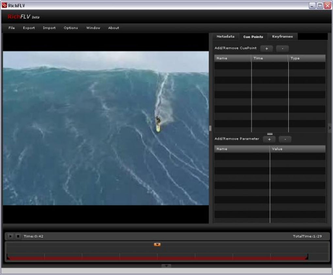
Task: Open the Options menu
Action: tap(71, 28)
